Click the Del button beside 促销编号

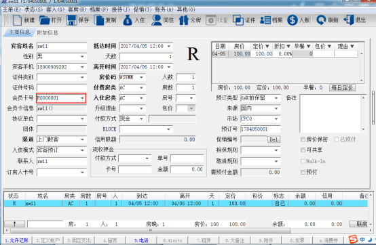[x=274, y=139]
